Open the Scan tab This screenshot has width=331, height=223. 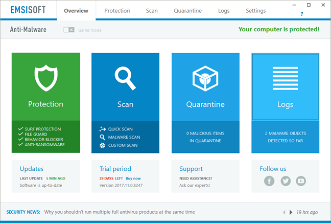coord(152,11)
